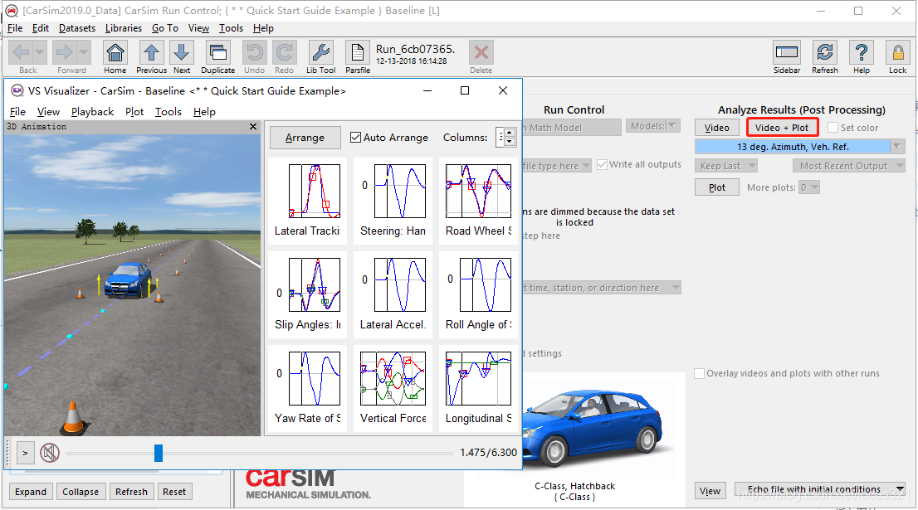Click the C-Class Hatchback vehicle image

point(597,427)
